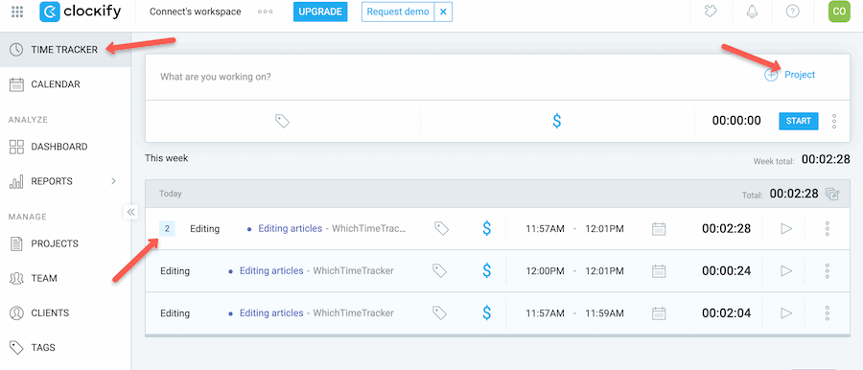Click the tag icon in the 00:02:04 row
Image resolution: width=863 pixels, height=370 pixels.
438,312
